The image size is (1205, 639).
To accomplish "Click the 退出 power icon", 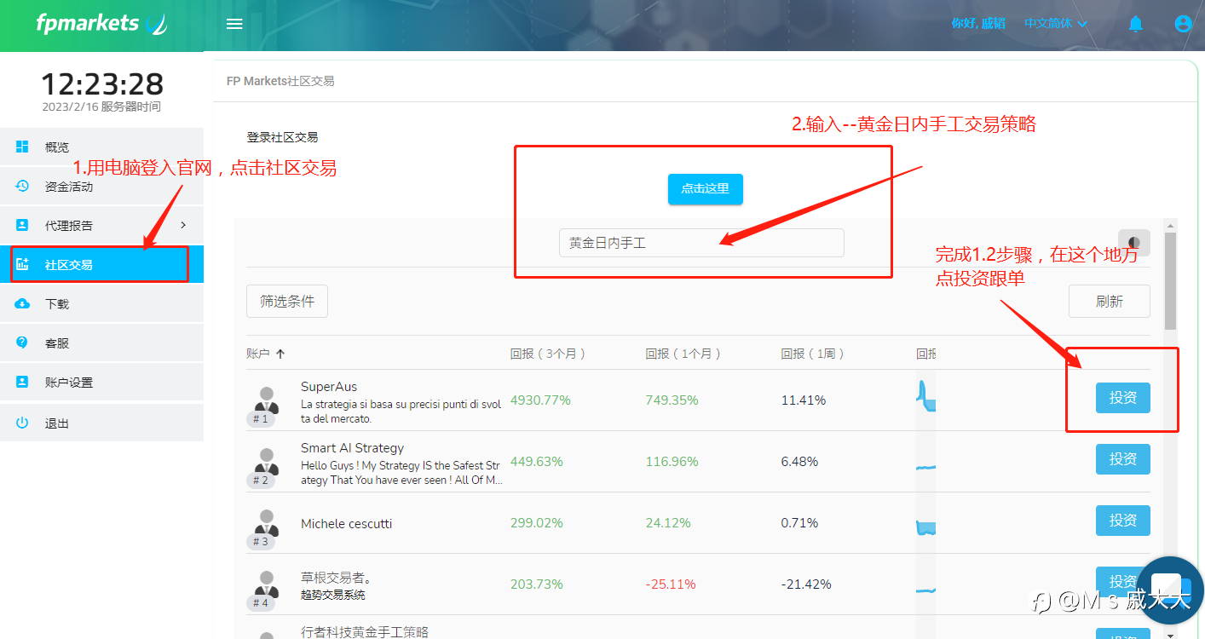I will pyautogui.click(x=22, y=423).
